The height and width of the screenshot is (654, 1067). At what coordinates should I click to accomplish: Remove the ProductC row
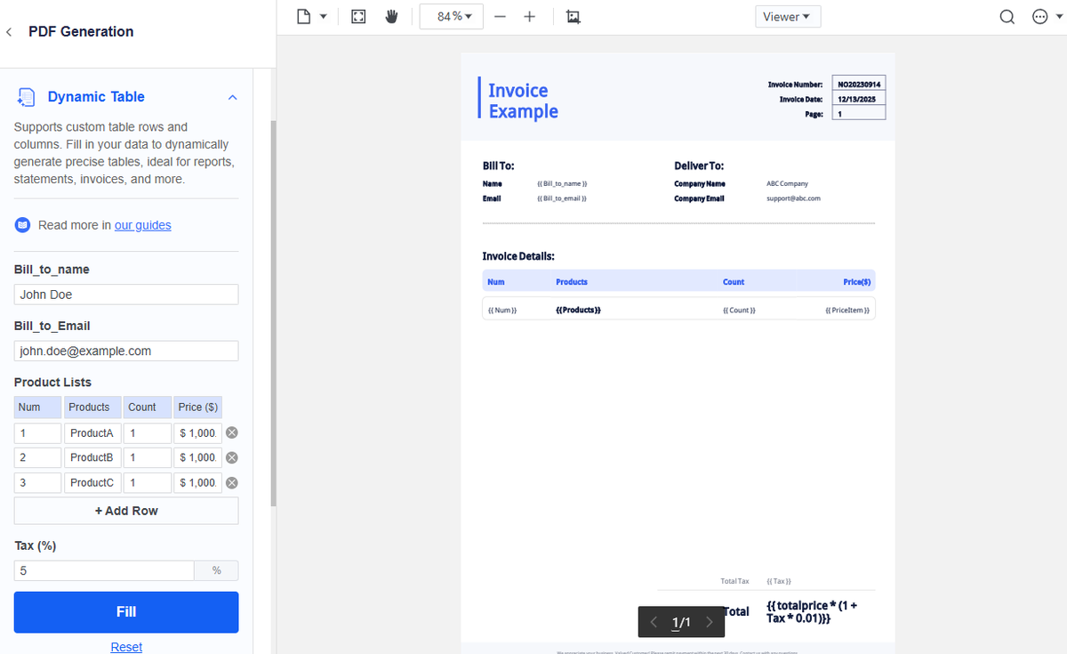[231, 482]
